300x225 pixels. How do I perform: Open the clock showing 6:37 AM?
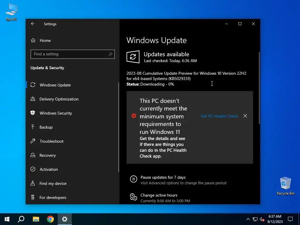(275, 219)
